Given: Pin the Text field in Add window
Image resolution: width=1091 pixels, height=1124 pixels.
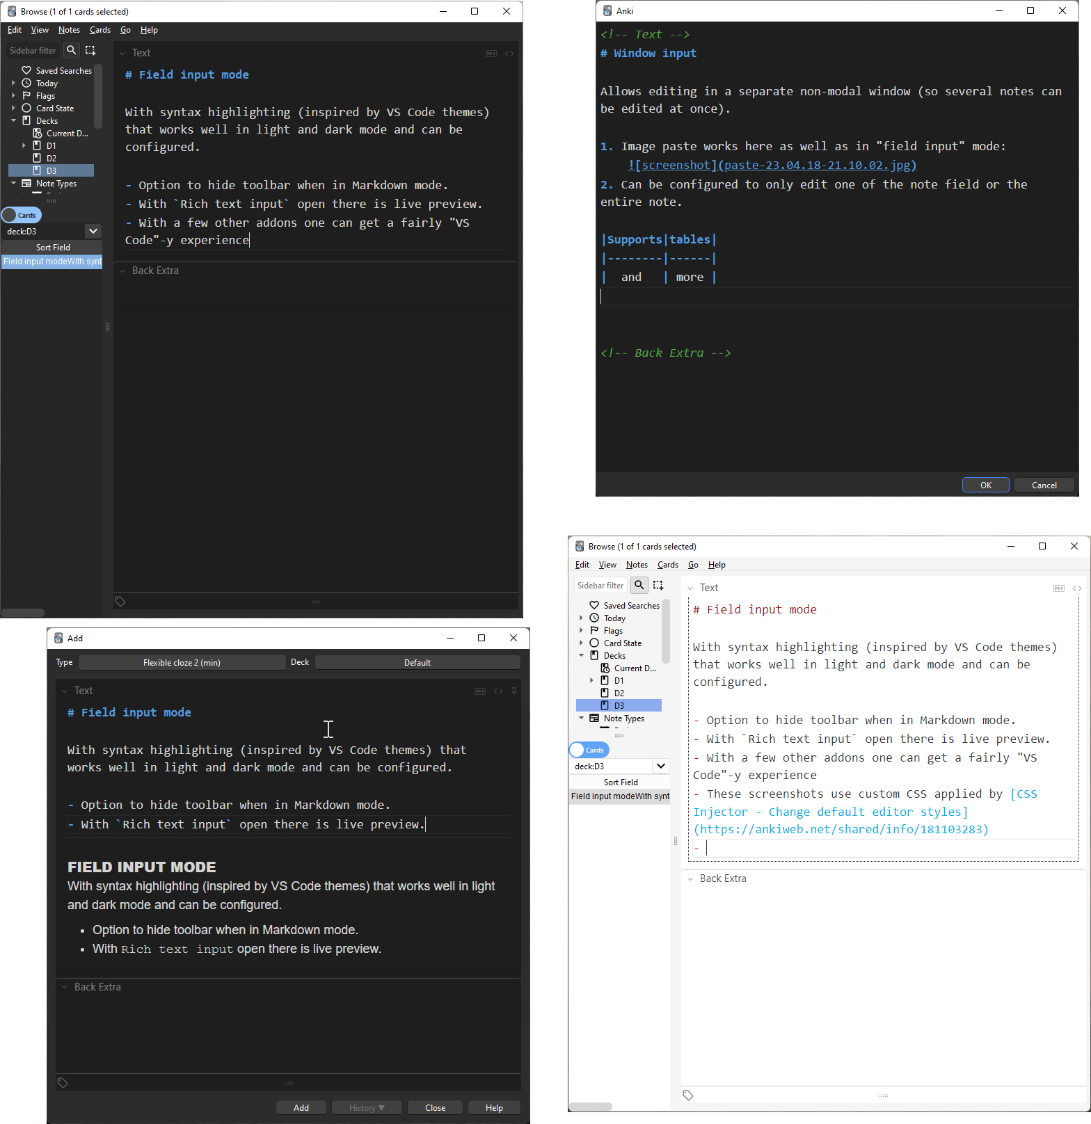Looking at the screenshot, I should click(514, 691).
